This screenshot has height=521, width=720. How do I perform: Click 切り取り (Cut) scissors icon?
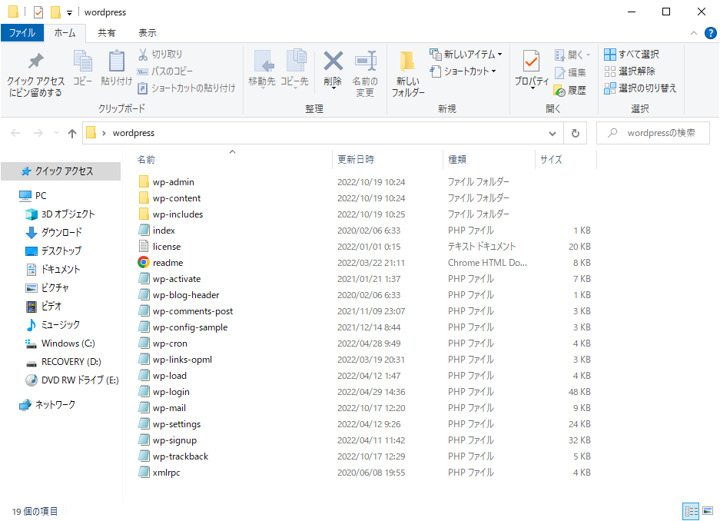[x=143, y=54]
